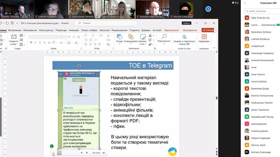The width and height of the screenshot is (280, 157).
Task: Click the clear formatting icon
Action: (x=79, y=37)
